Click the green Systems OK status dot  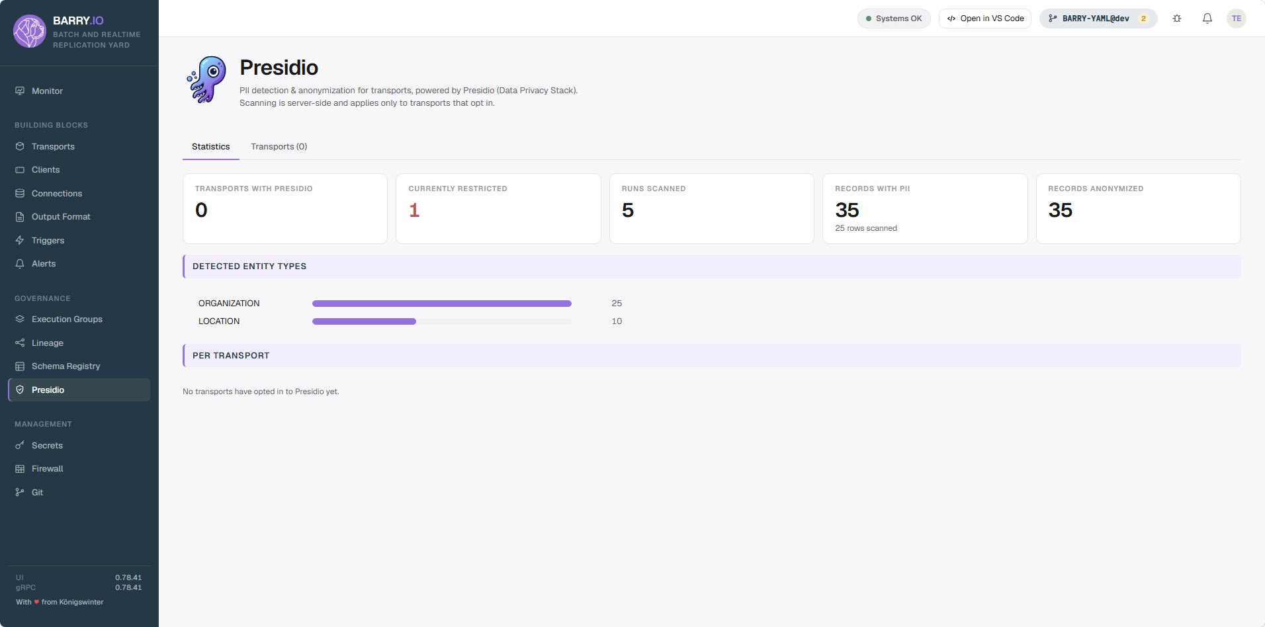(x=869, y=19)
